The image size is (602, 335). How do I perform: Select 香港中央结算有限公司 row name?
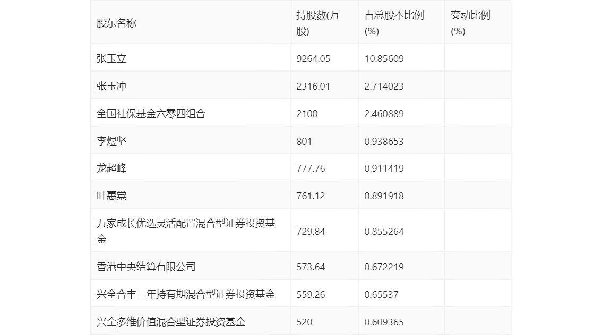click(146, 267)
